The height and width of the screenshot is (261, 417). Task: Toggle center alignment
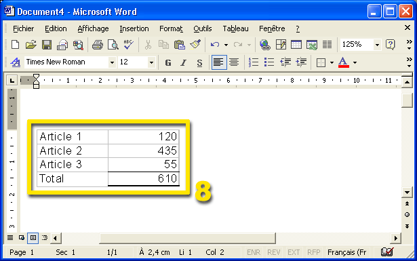pyautogui.click(x=234, y=62)
